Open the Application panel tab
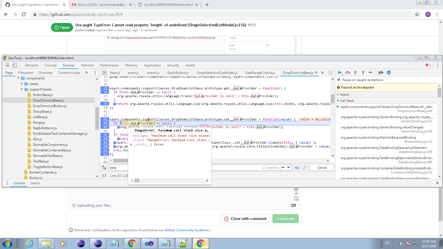 152,65
